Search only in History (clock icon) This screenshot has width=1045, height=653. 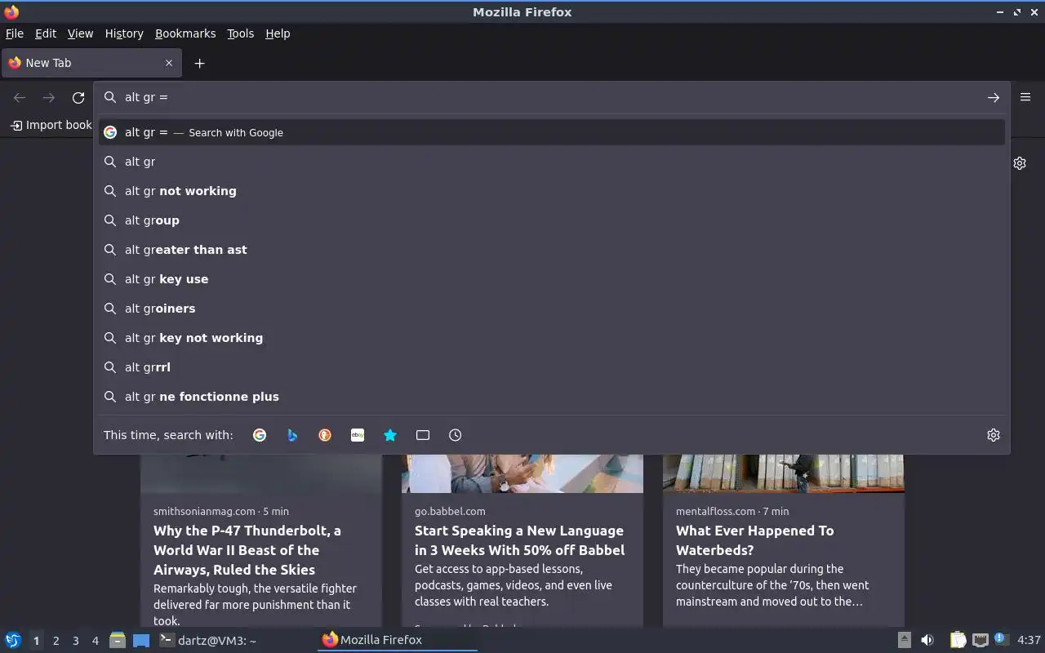pyautogui.click(x=456, y=435)
